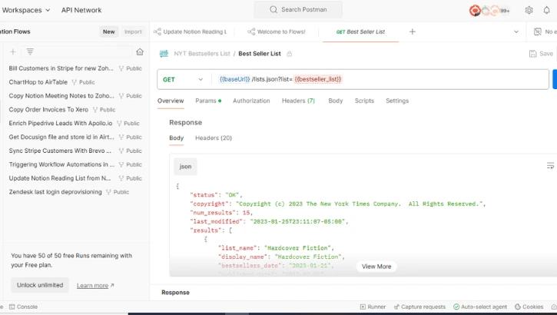The width and height of the screenshot is (557, 315).
Task: Click the lock icon beside Best Seller List
Action: [x=290, y=54]
